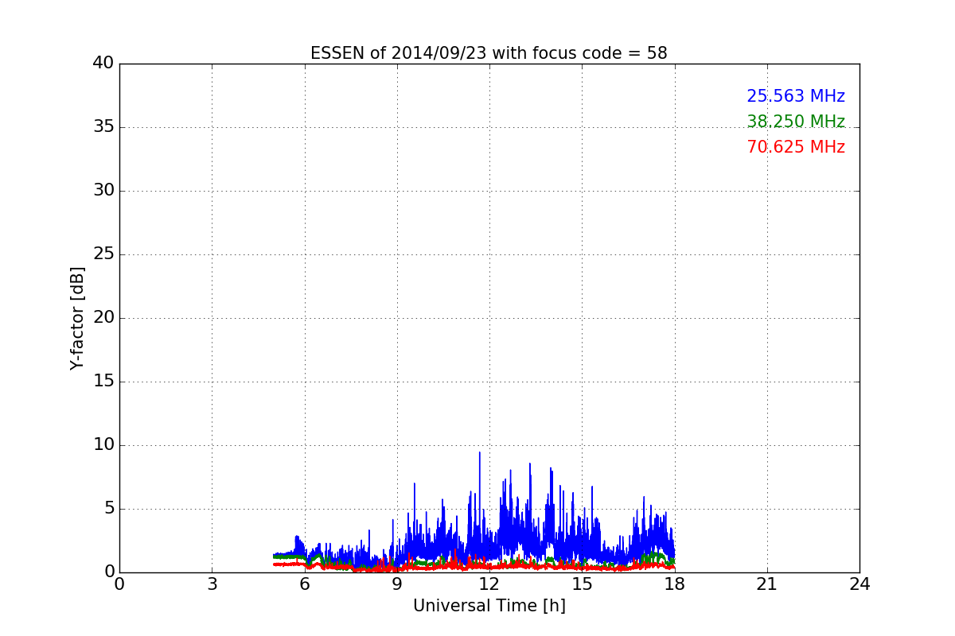955x636 pixels.
Task: Select the 38.250 MHz legend label
Action: pyautogui.click(x=796, y=122)
